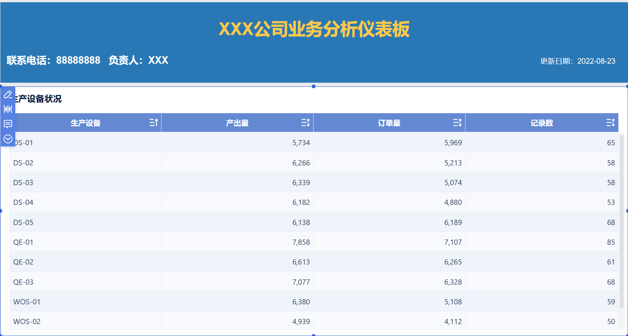
Task: Click the 订单量 column header label
Action: point(389,123)
